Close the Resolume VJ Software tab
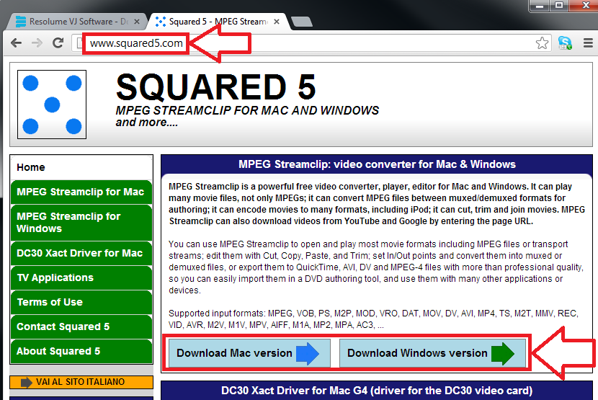The height and width of the screenshot is (400, 598). (137, 22)
